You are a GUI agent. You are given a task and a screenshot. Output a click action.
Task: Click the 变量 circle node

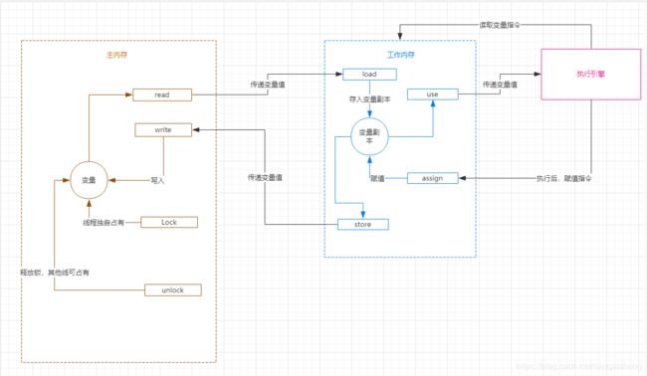89,180
